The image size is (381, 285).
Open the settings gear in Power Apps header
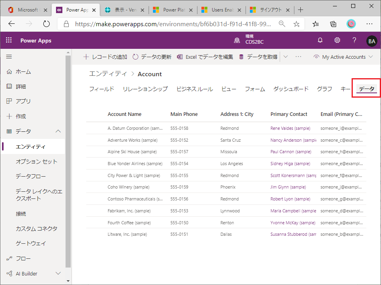point(337,40)
